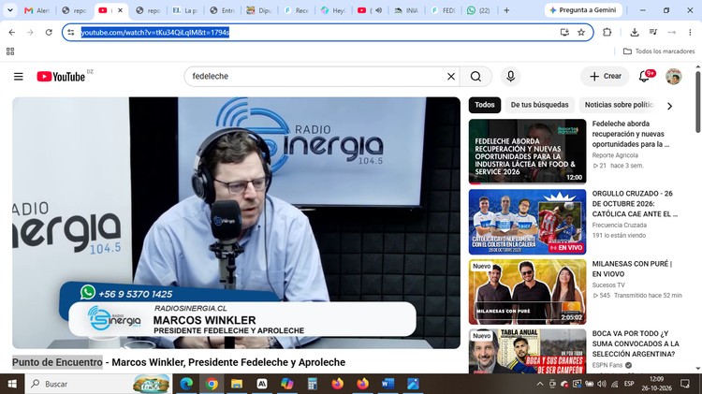Open the YouTube guide hamburger menu
The width and height of the screenshot is (702, 394).
19,77
